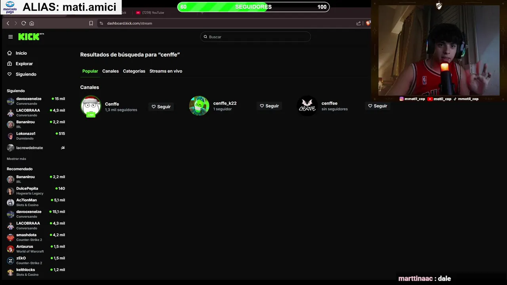The image size is (507, 285).
Task: Switch to the Canales tab
Action: coord(111,71)
